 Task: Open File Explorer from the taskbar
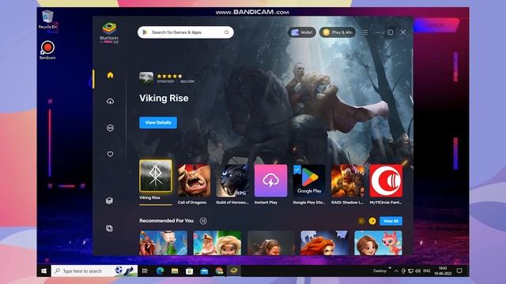tap(175, 271)
